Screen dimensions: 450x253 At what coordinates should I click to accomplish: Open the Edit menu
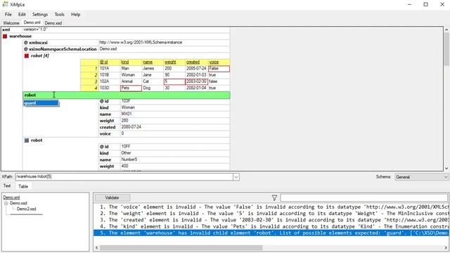coord(22,14)
